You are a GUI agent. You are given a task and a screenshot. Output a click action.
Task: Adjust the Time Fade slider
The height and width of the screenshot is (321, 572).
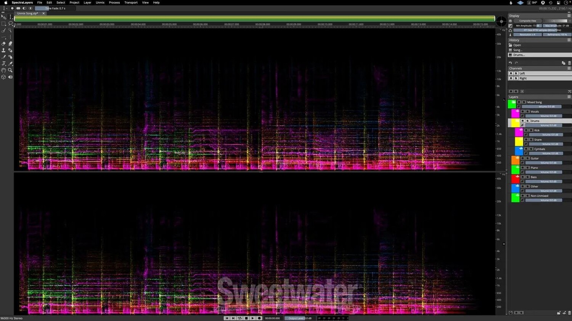(x=55, y=8)
